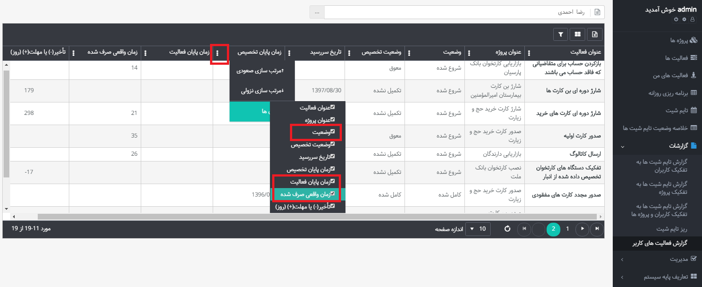Image resolution: width=702 pixels, height=287 pixels.
Task: Refresh the grid using the reload icon
Action: (507, 229)
